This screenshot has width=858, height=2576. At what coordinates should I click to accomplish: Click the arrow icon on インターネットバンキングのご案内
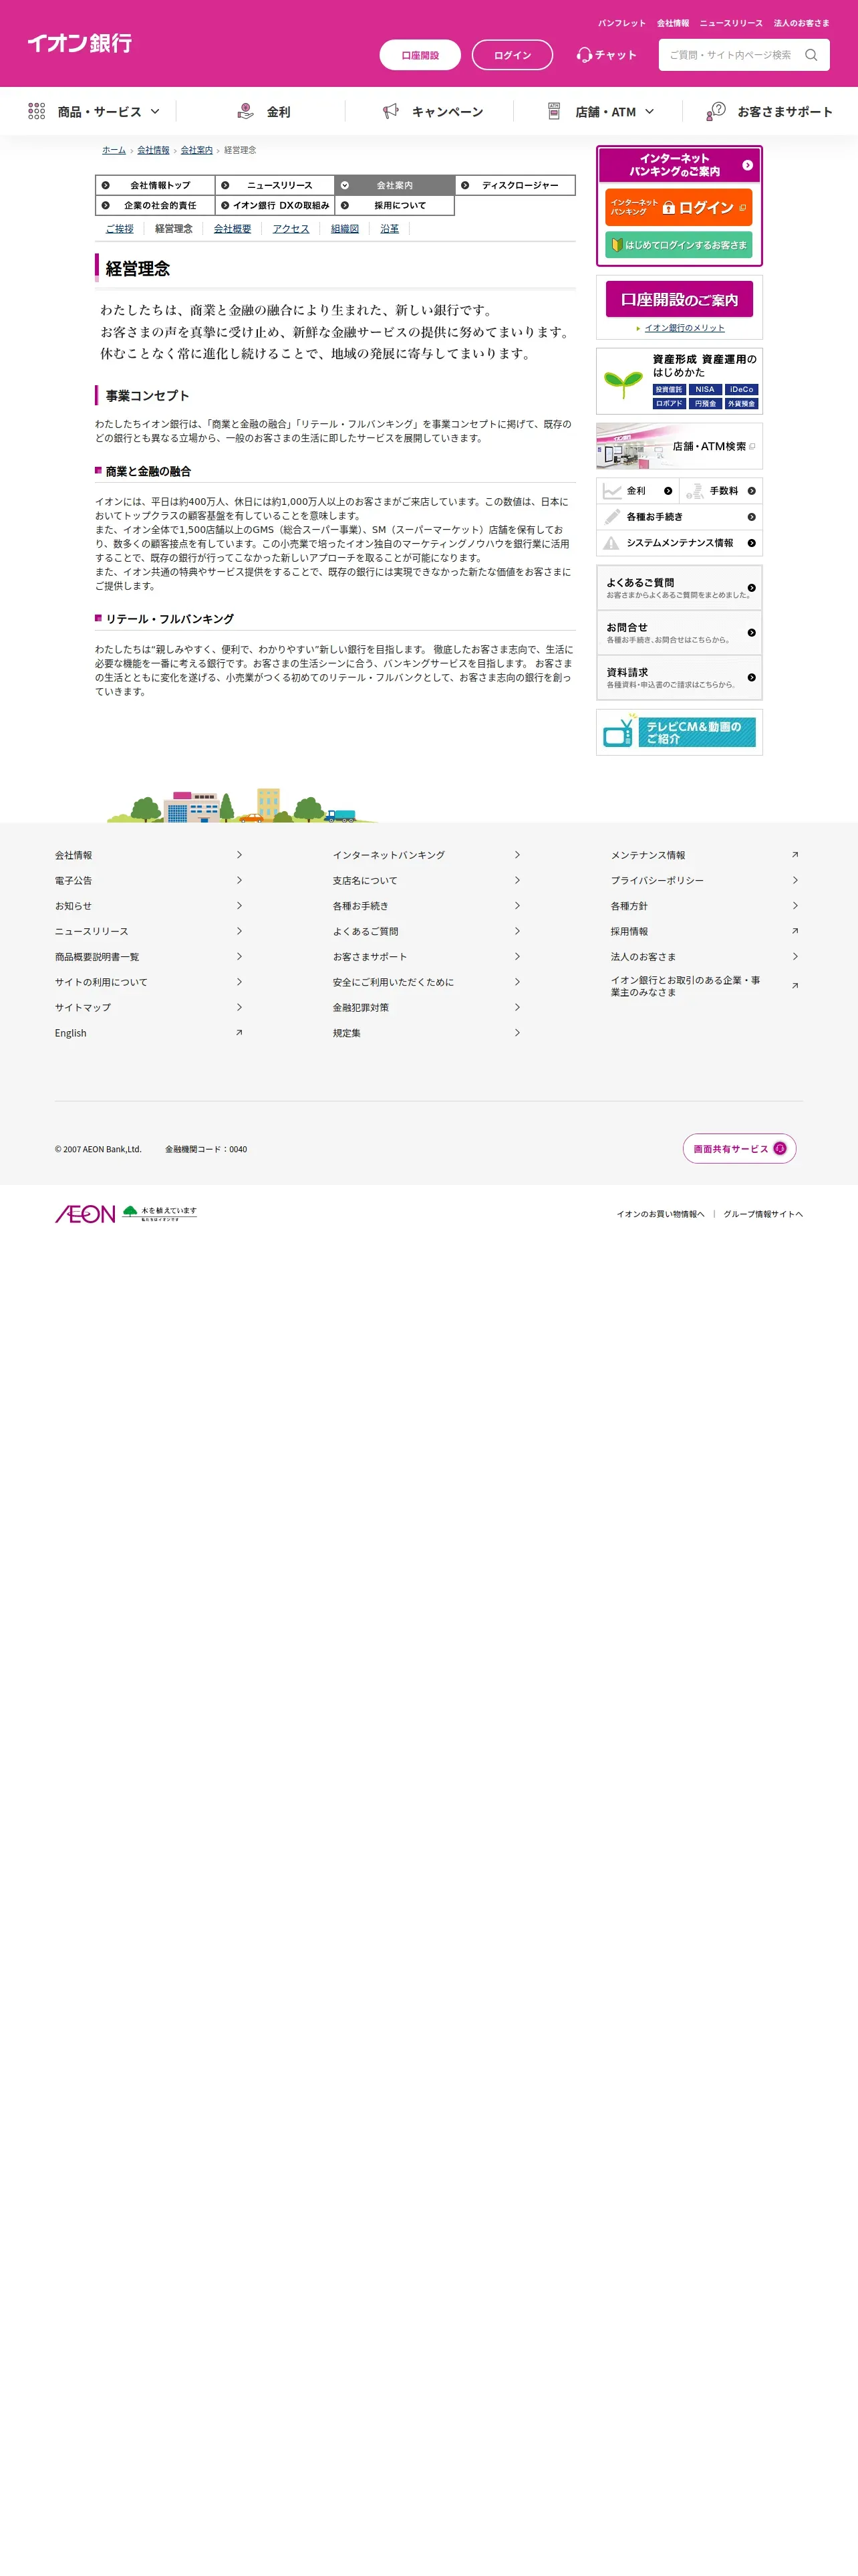tap(747, 165)
